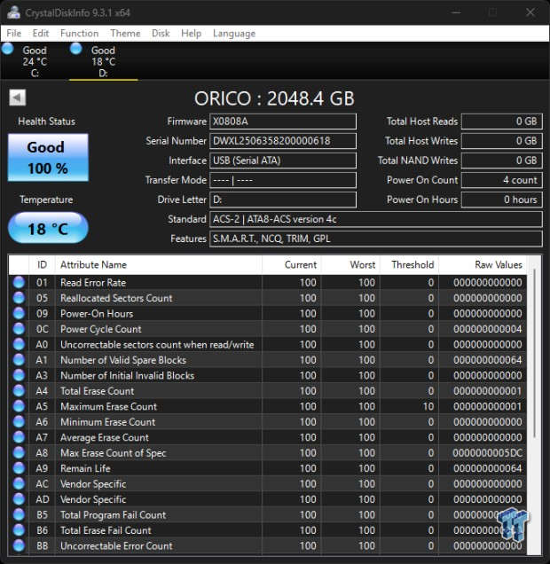The image size is (550, 564).
Task: Click status orb for Total Program Fail Count
Action: tap(19, 514)
